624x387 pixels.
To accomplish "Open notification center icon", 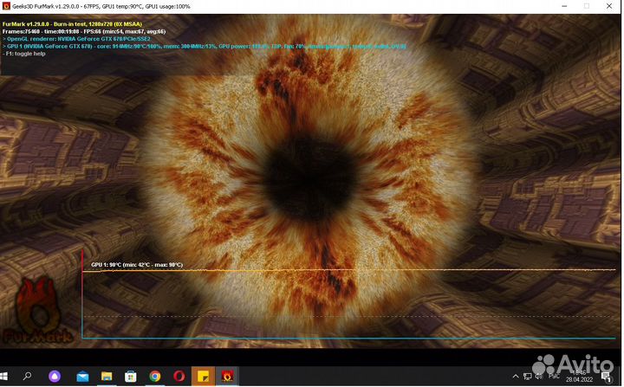I will (x=607, y=377).
